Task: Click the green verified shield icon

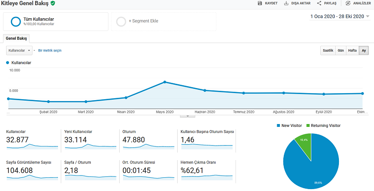Action: tap(53, 3)
